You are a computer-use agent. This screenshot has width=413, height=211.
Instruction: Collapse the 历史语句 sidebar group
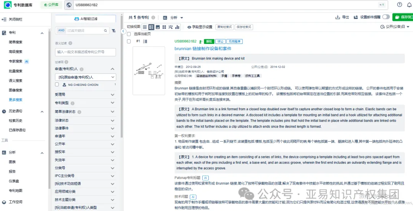(42, 111)
